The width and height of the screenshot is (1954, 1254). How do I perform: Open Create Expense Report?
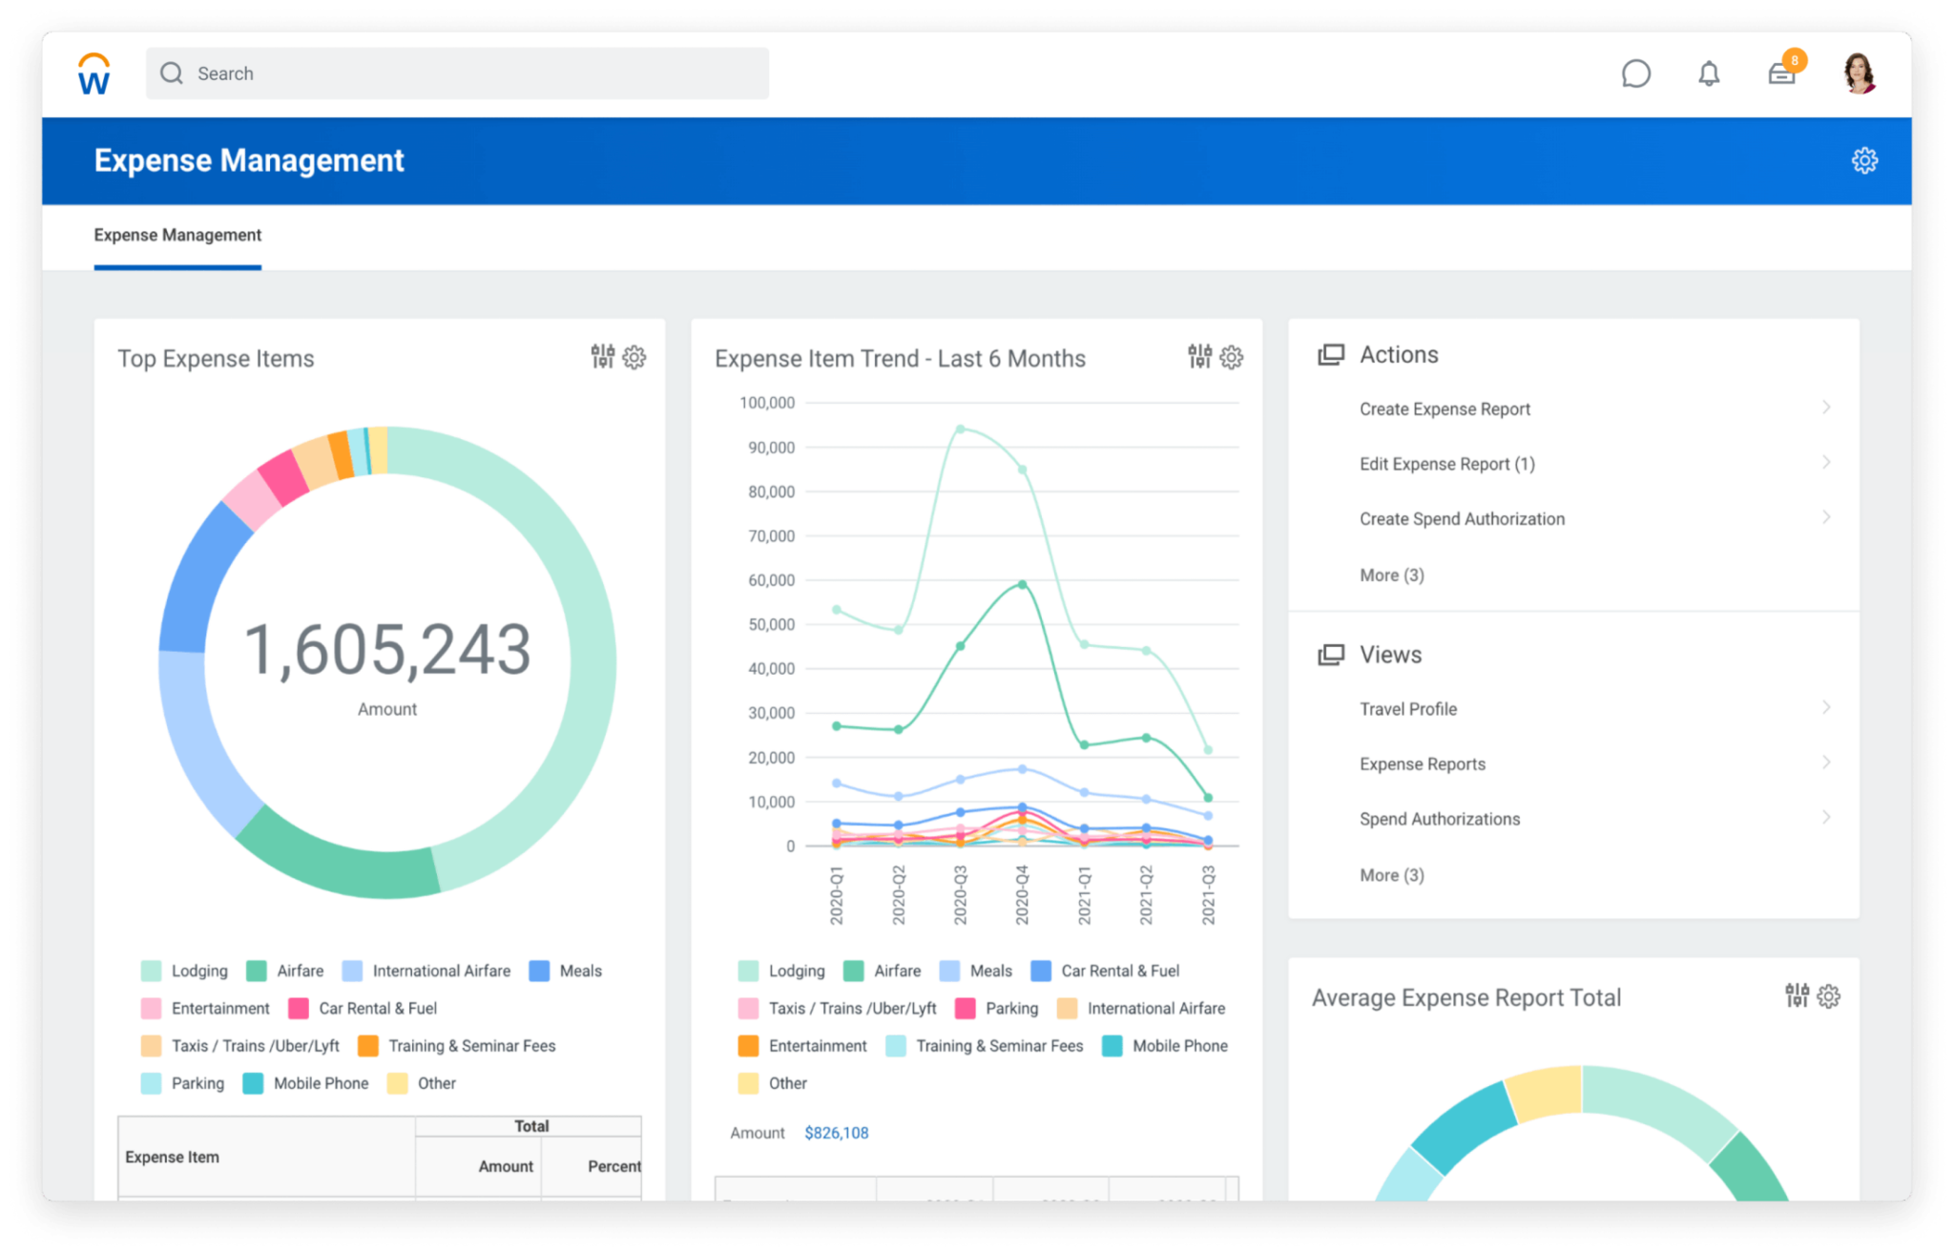pos(1445,408)
